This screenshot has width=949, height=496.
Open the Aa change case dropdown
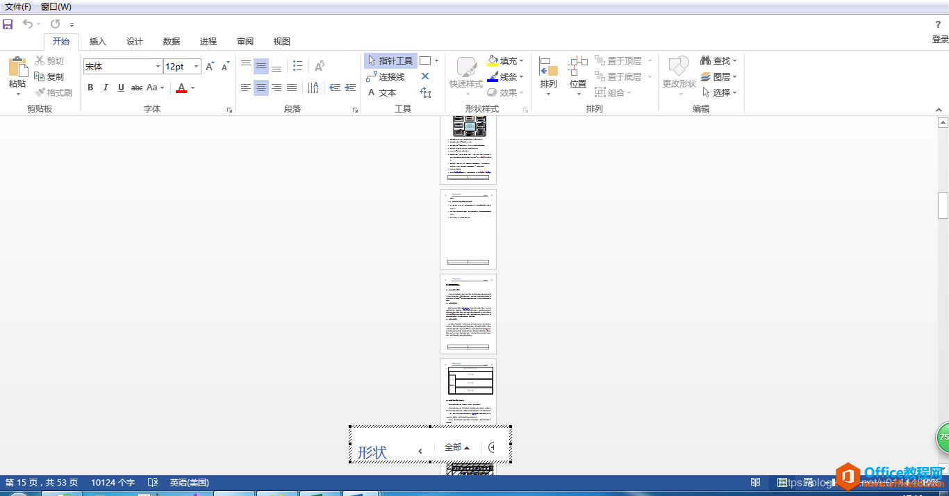point(156,88)
